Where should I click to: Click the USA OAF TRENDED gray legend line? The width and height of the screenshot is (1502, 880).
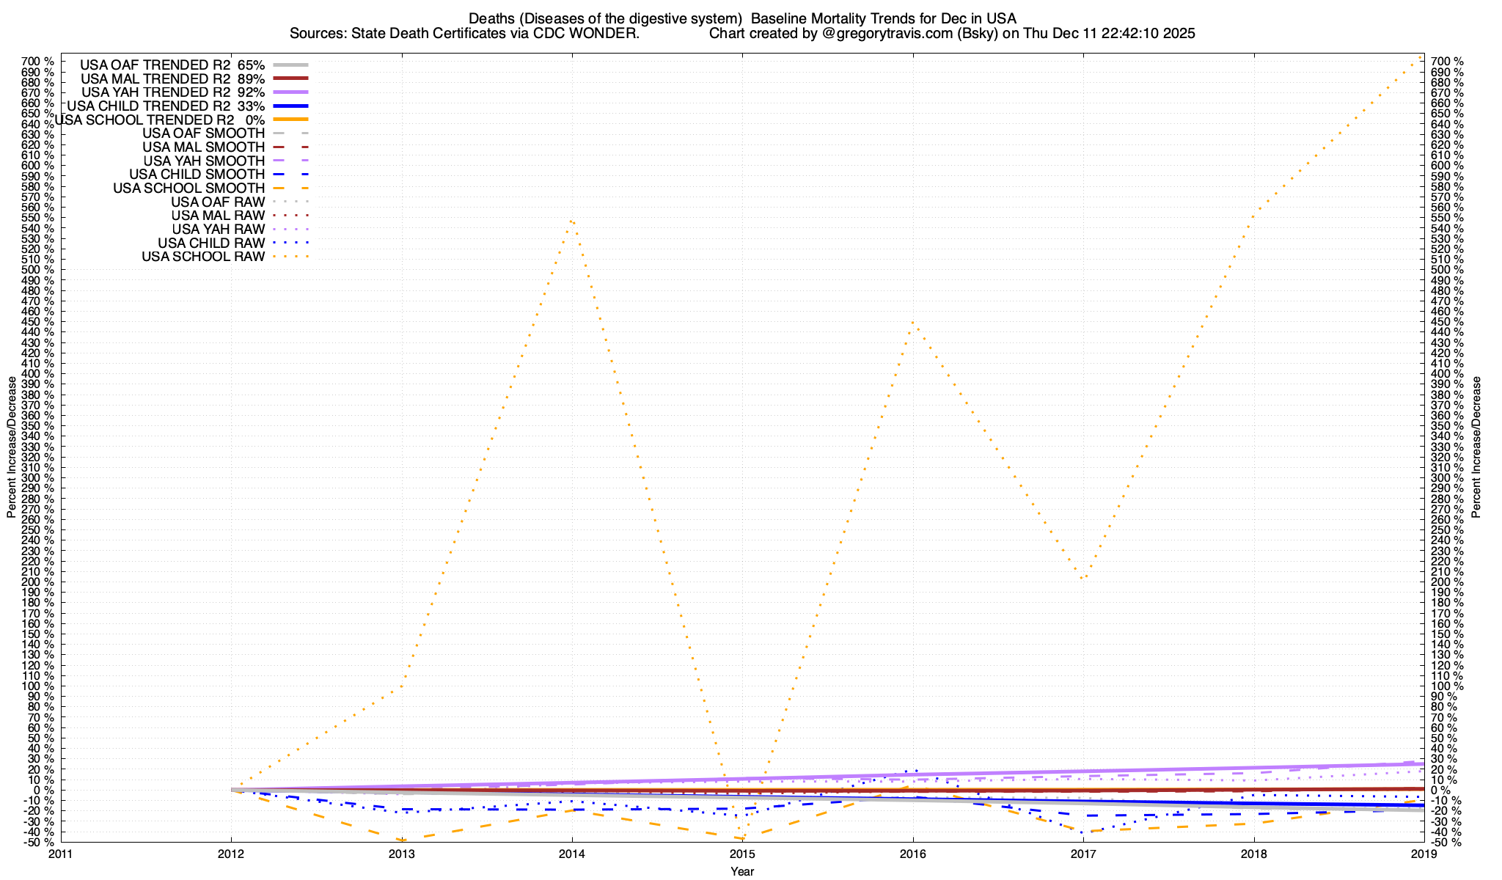click(290, 65)
